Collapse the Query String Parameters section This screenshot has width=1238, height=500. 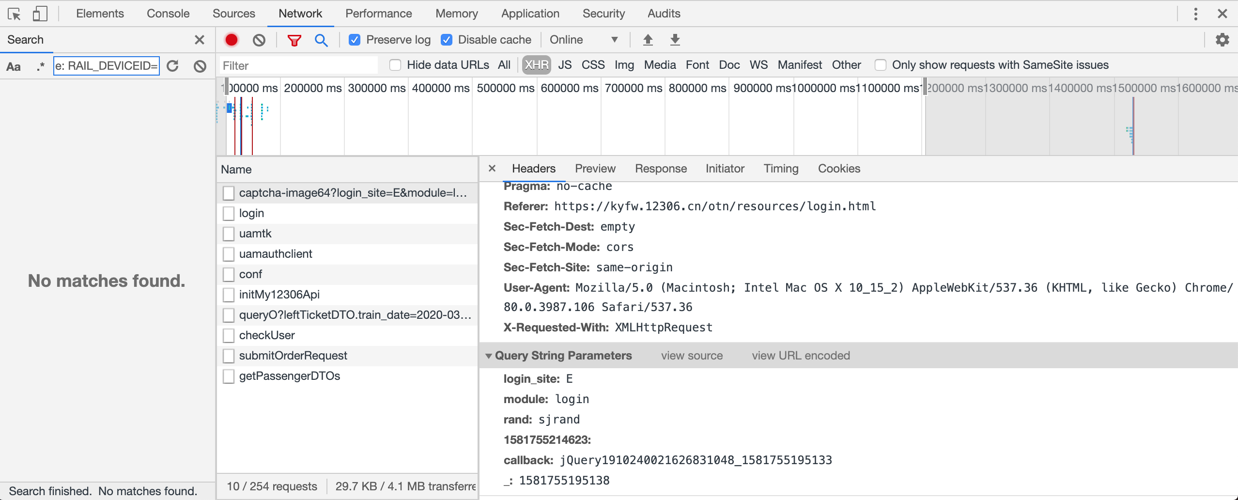point(489,356)
